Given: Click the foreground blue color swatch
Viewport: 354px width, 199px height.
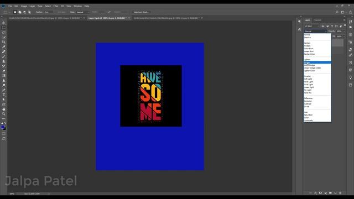Looking at the screenshot, I should (x=2, y=127).
